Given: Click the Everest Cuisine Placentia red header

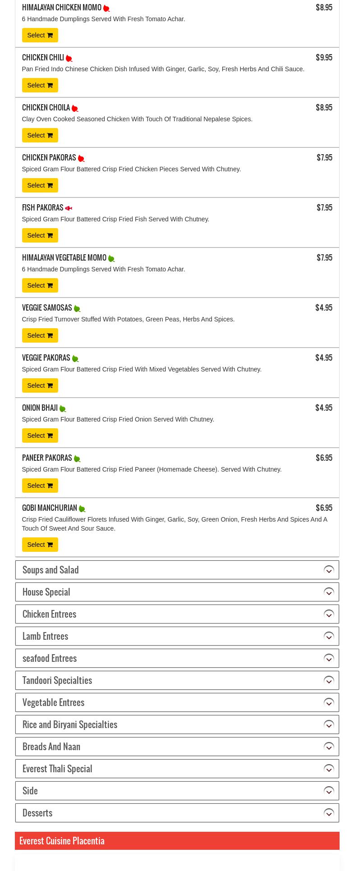Looking at the screenshot, I should (x=177, y=841).
